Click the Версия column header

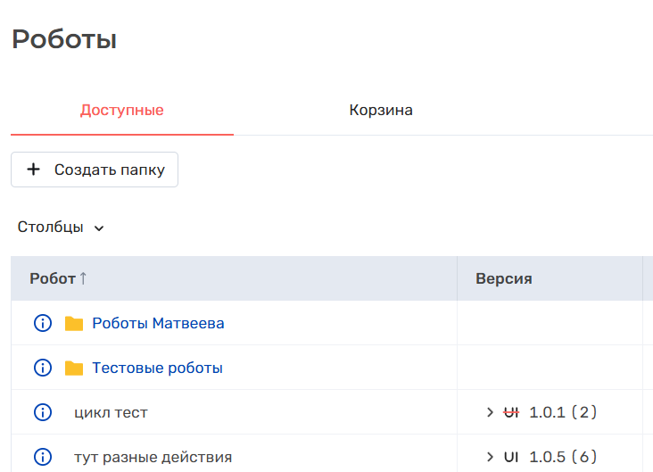pos(504,278)
